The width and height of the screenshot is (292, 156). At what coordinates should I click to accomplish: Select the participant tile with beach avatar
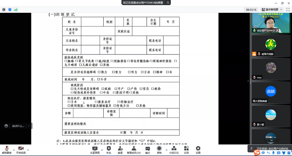pyautogui.click(x=271, y=116)
